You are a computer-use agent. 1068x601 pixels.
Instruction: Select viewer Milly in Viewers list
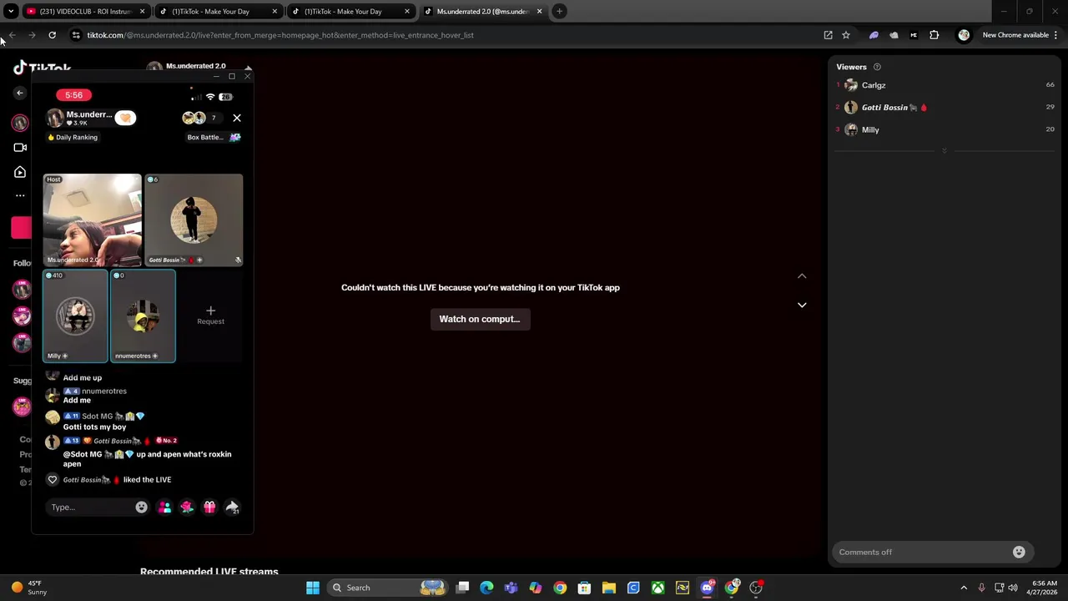click(x=945, y=129)
